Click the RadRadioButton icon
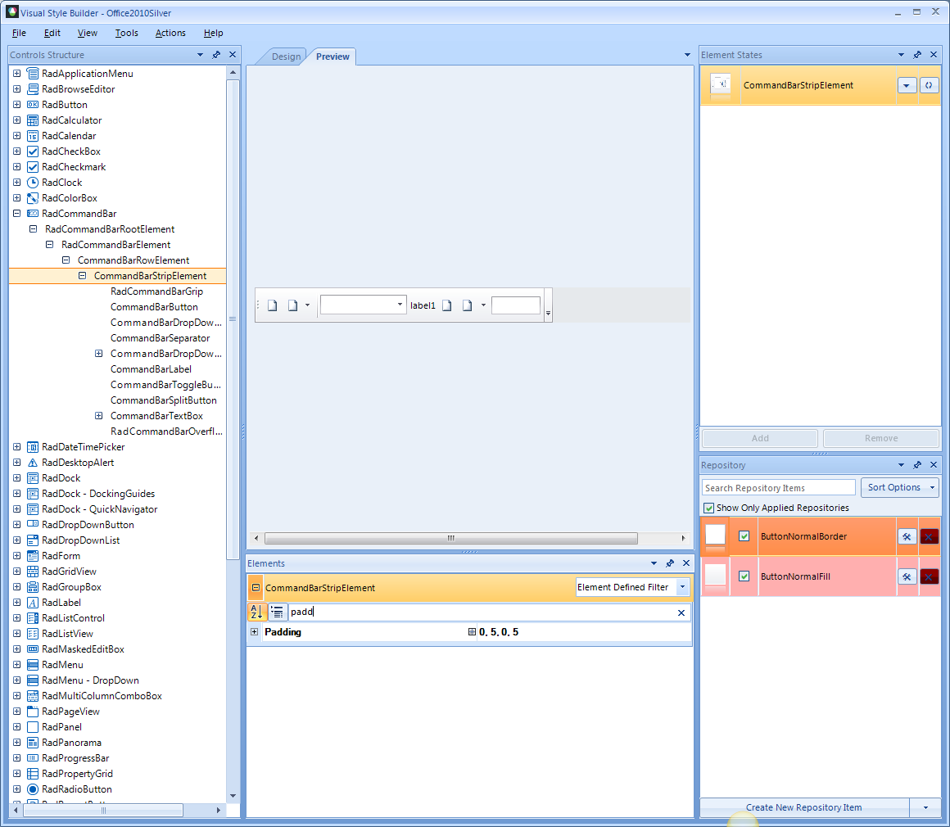This screenshot has height=827, width=950. click(x=33, y=789)
